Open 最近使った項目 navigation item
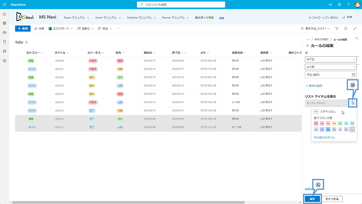The image size is (362, 204). tap(204, 17)
